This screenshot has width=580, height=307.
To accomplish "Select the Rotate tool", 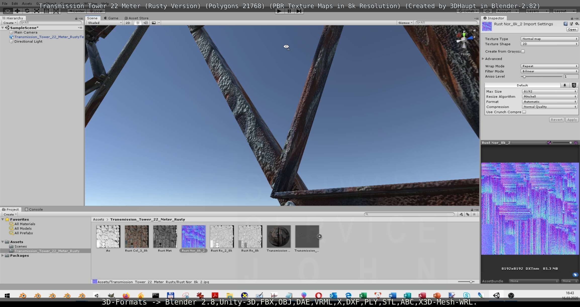I will (x=27, y=11).
